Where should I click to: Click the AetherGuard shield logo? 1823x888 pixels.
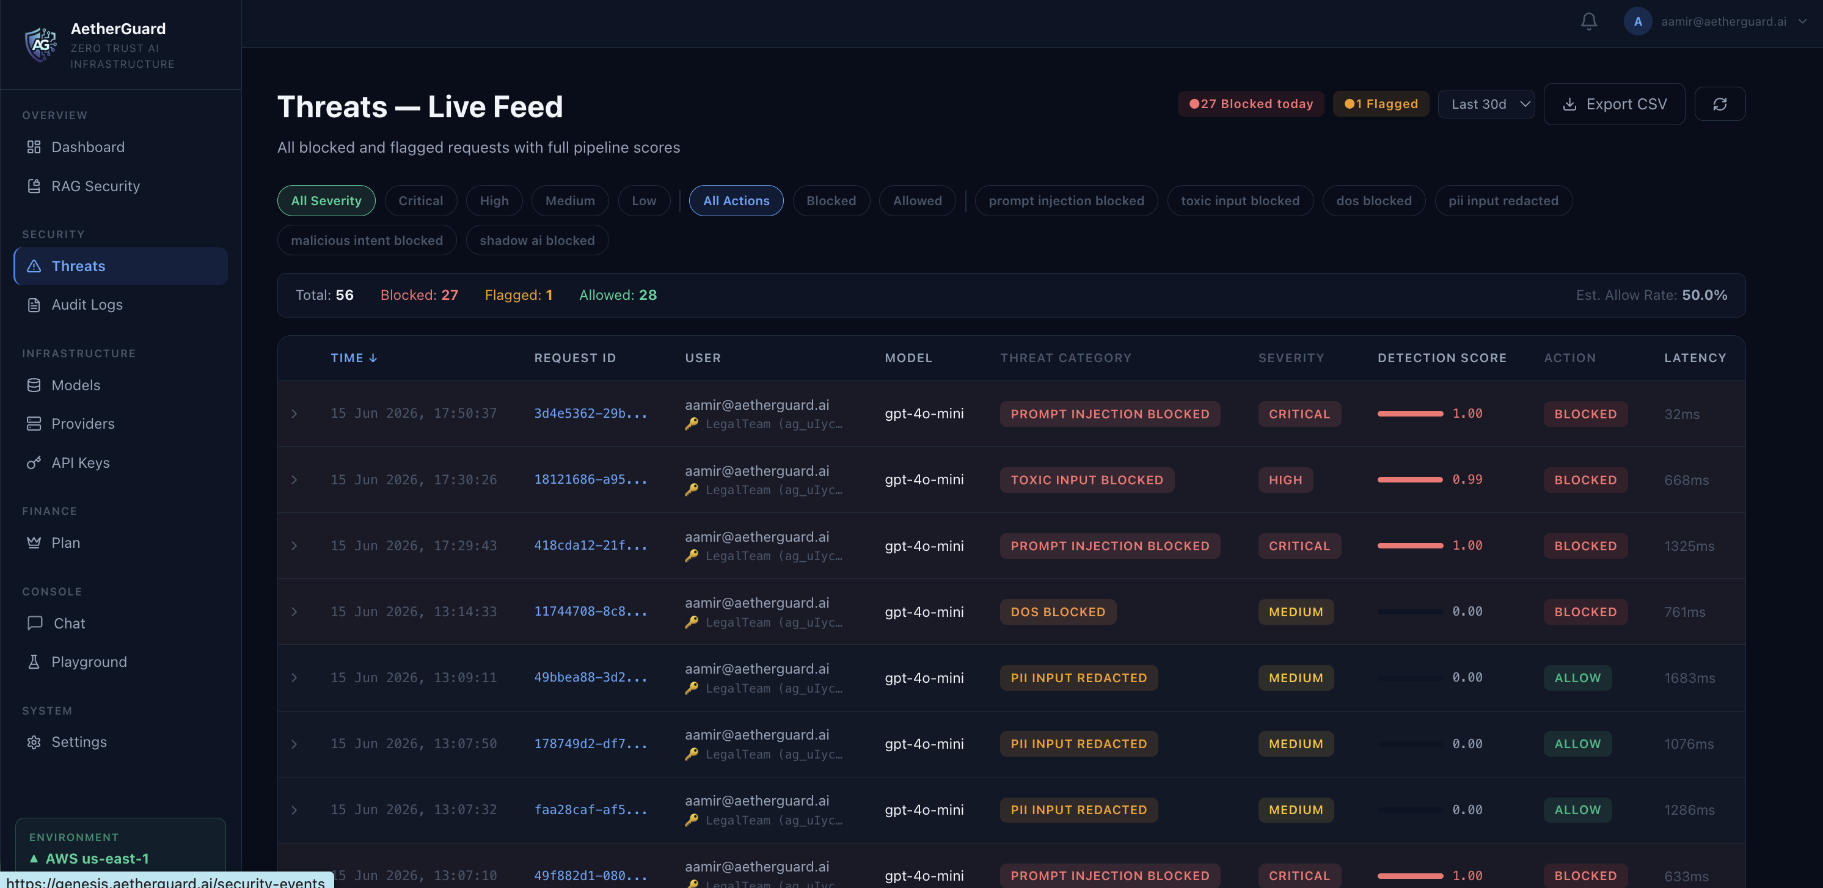[x=41, y=45]
